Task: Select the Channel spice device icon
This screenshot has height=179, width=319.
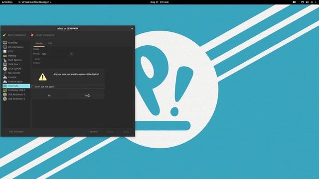Action: click(x=5, y=82)
